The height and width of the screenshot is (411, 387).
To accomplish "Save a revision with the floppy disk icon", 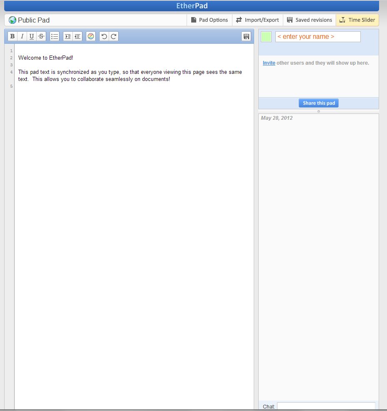I will 246,36.
